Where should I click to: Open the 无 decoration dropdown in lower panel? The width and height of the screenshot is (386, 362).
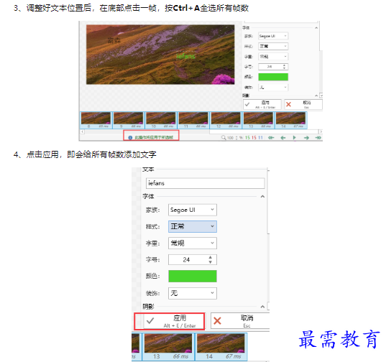[x=193, y=293]
